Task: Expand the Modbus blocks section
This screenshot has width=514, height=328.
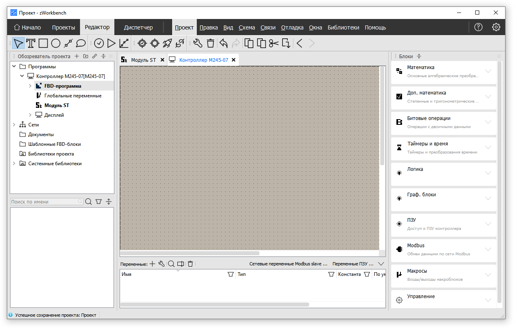Action: coord(488,249)
